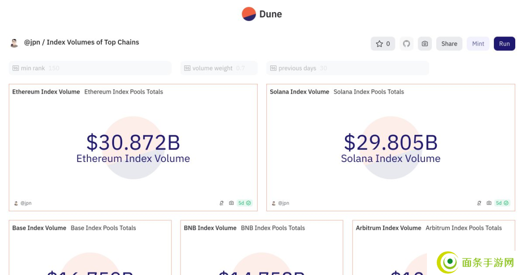524x275 pixels.
Task: Open the Share button
Action: (449, 44)
